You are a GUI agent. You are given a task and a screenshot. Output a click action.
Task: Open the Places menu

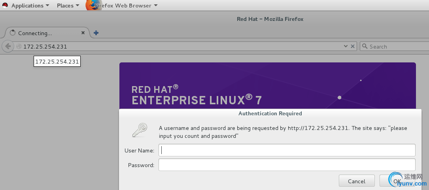coord(68,6)
